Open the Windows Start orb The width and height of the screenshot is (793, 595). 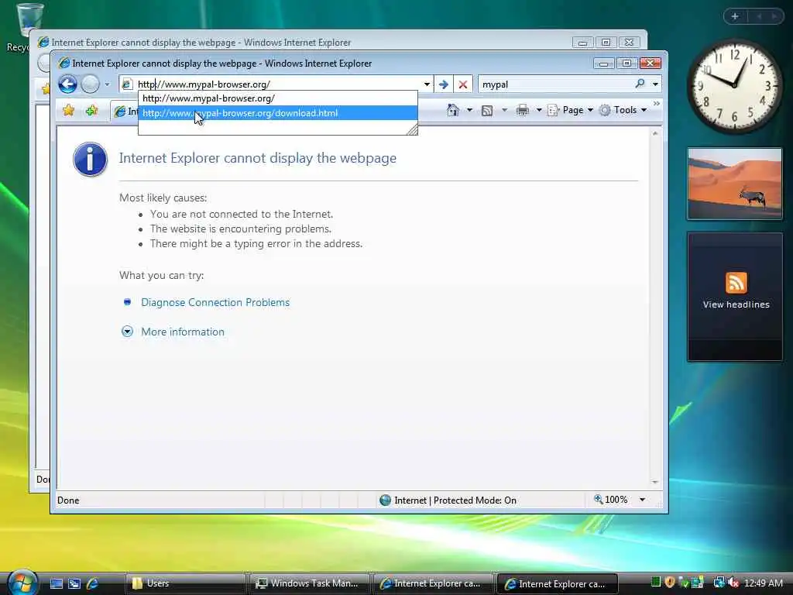21,582
